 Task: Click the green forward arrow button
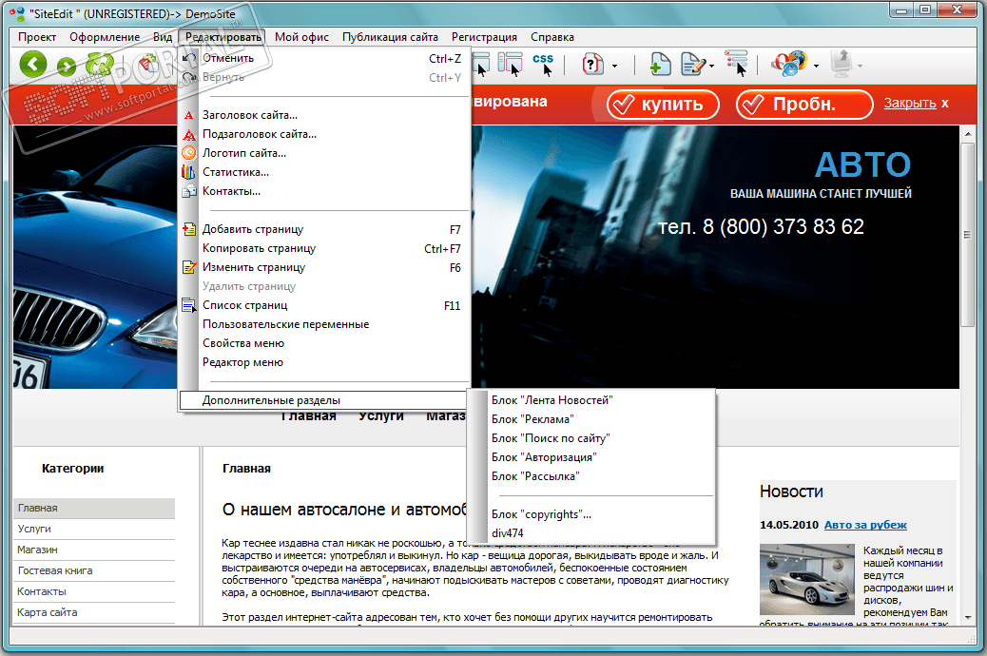(x=67, y=67)
